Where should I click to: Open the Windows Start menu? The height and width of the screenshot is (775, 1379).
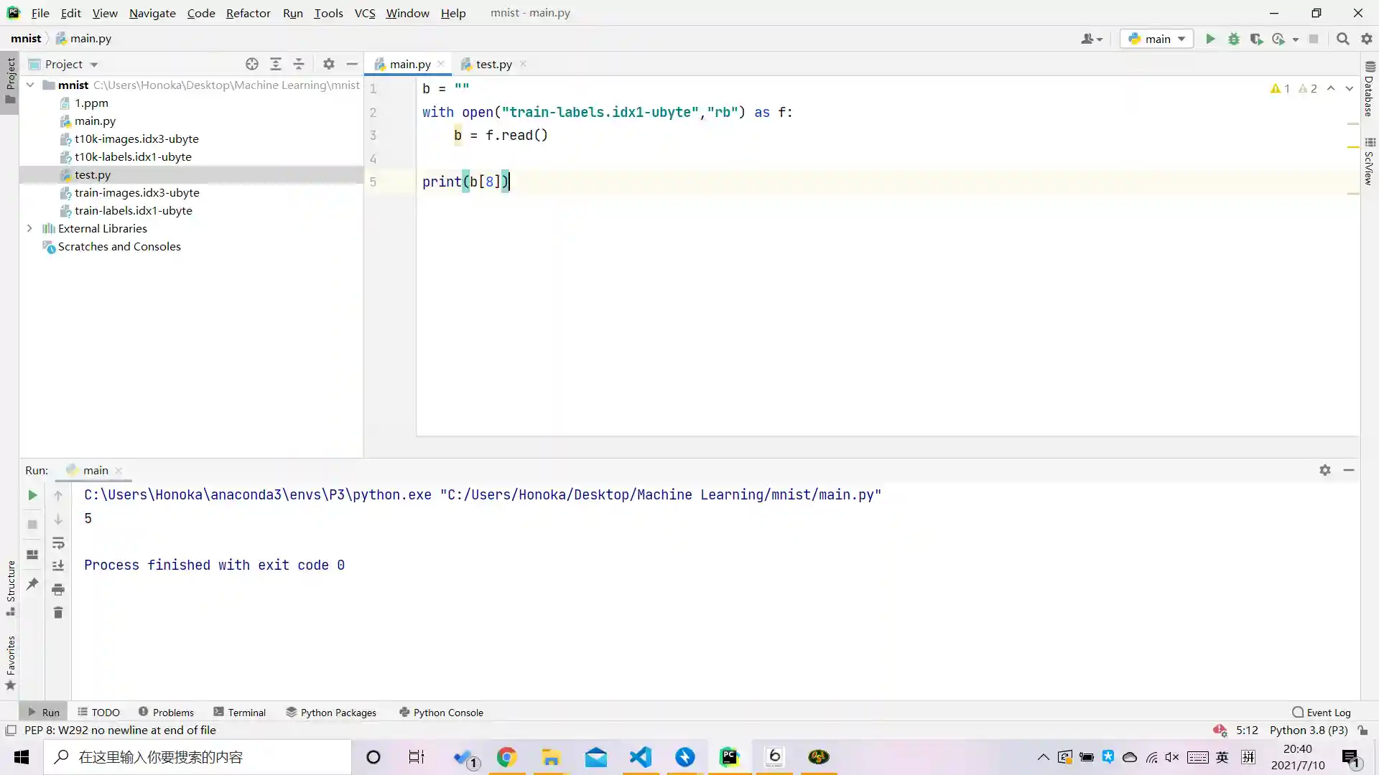tap(22, 757)
